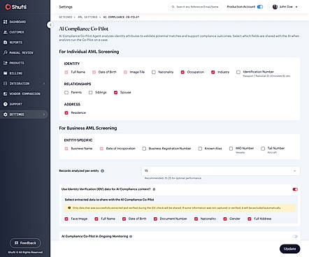Viewport: 309px width, 257px height.
Task: Open the John Doe account dropdown arrow
Action: (x=296, y=7)
